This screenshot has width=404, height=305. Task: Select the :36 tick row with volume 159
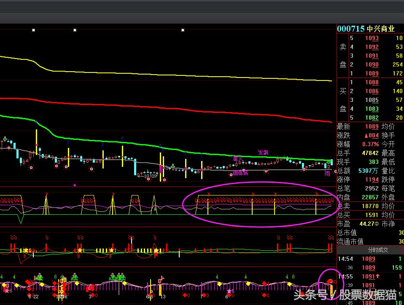point(370,268)
